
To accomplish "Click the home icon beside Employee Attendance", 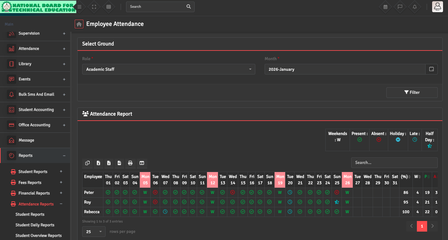I will pos(79,24).
